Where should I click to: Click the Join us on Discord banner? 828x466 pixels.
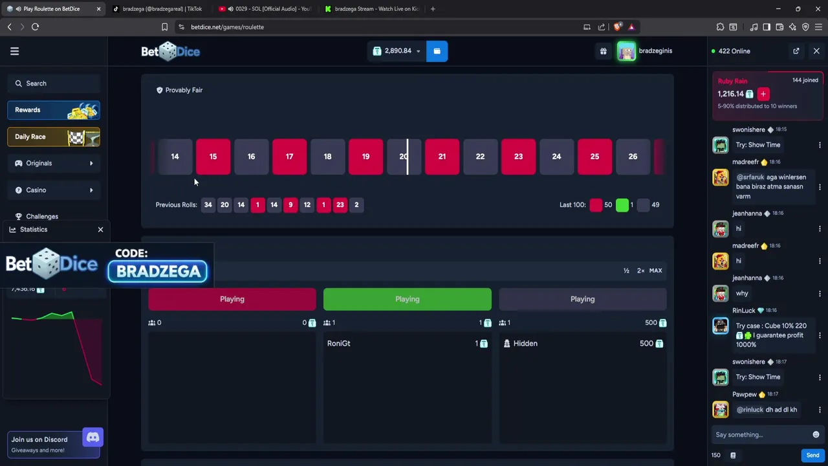54,444
